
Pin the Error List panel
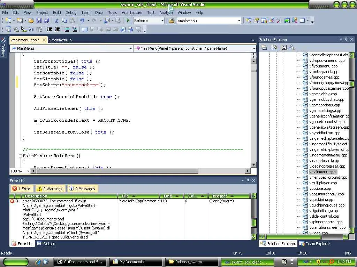point(248,180)
